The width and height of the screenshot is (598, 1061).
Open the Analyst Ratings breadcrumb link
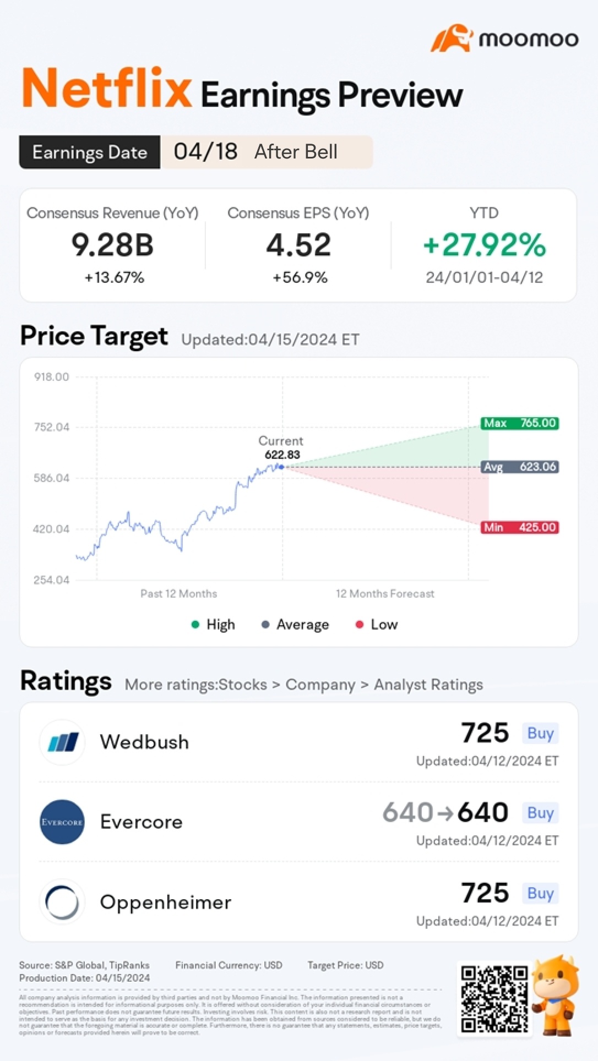(428, 685)
